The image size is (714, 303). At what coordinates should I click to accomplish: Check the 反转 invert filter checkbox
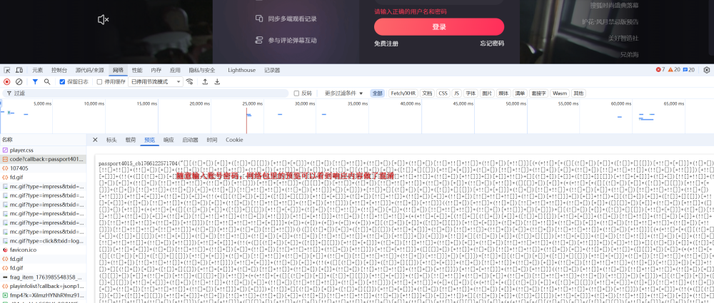coord(296,93)
